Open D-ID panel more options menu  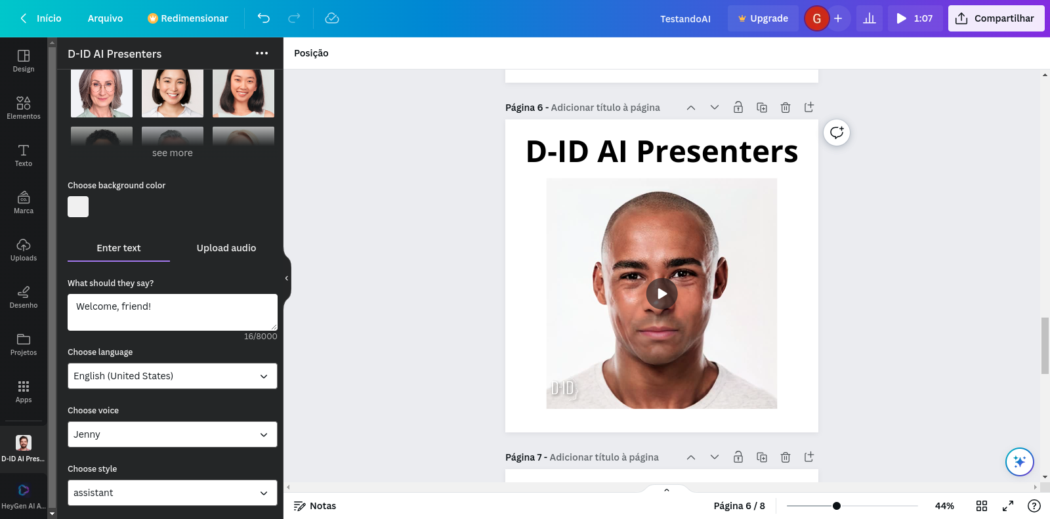[x=262, y=53]
